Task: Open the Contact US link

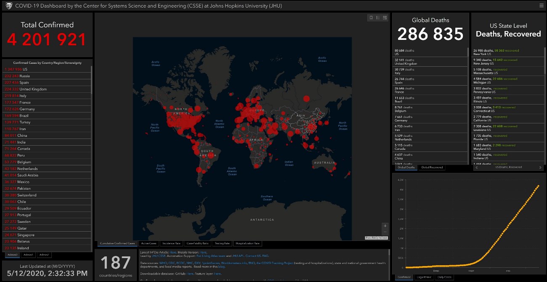Action: 253,256
